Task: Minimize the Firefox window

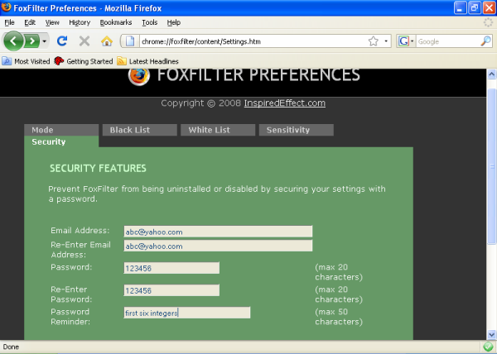Action: (x=460, y=7)
